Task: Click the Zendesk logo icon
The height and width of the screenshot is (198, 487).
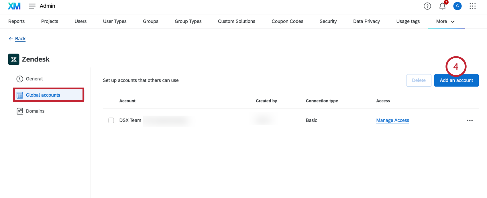Action: tap(14, 59)
